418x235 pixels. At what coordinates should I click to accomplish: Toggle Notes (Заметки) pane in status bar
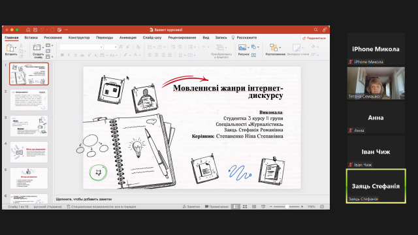(191, 207)
